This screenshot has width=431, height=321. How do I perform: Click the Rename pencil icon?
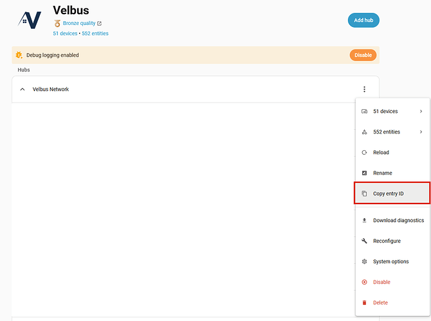[x=365, y=173]
